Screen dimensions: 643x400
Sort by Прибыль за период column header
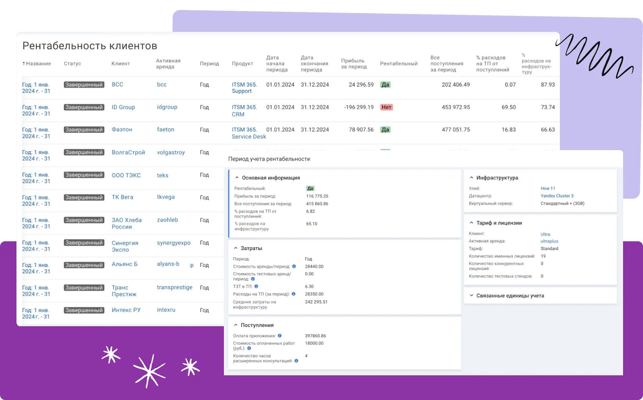354,64
